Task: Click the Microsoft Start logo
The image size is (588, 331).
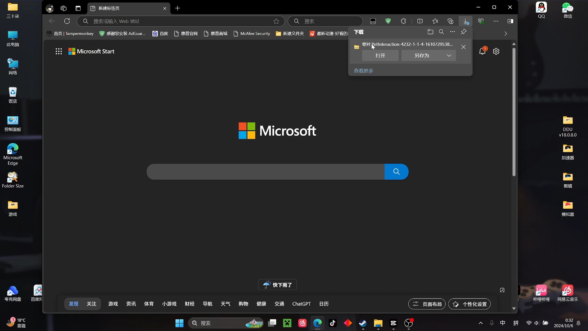Action: (91, 51)
